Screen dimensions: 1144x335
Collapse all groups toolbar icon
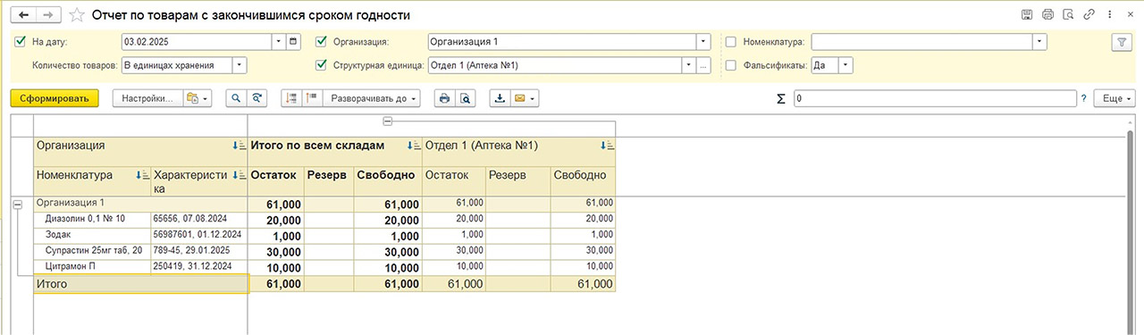click(291, 98)
